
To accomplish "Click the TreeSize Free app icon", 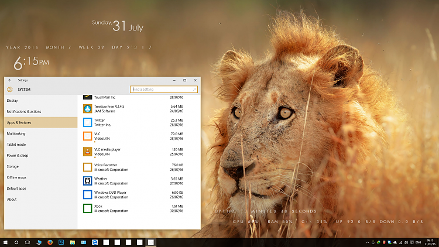I will click(x=88, y=109).
